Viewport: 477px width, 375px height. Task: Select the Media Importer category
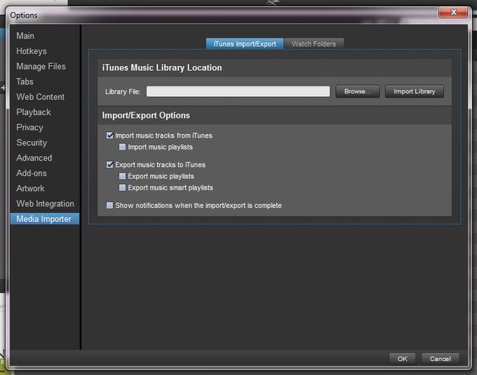[44, 218]
